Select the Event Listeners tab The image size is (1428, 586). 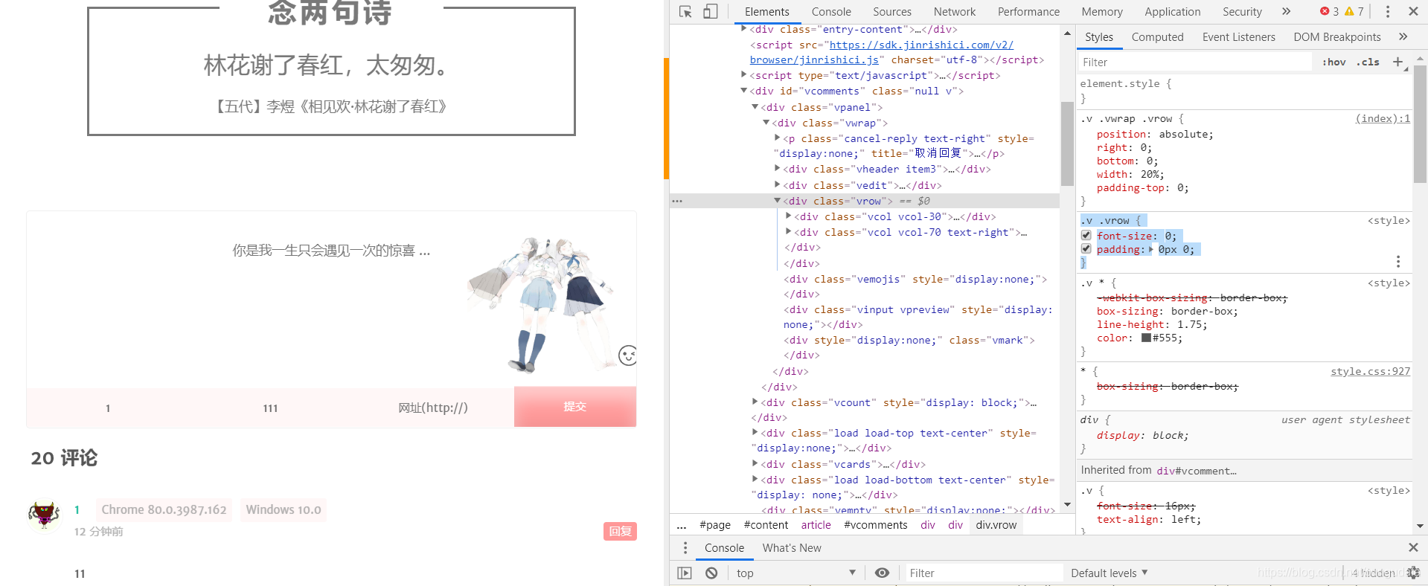(1238, 36)
